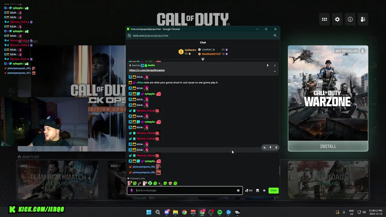The width and height of the screenshot is (386, 217).
Task: Open Call of Duty launcher settings gear
Action: point(337,19)
